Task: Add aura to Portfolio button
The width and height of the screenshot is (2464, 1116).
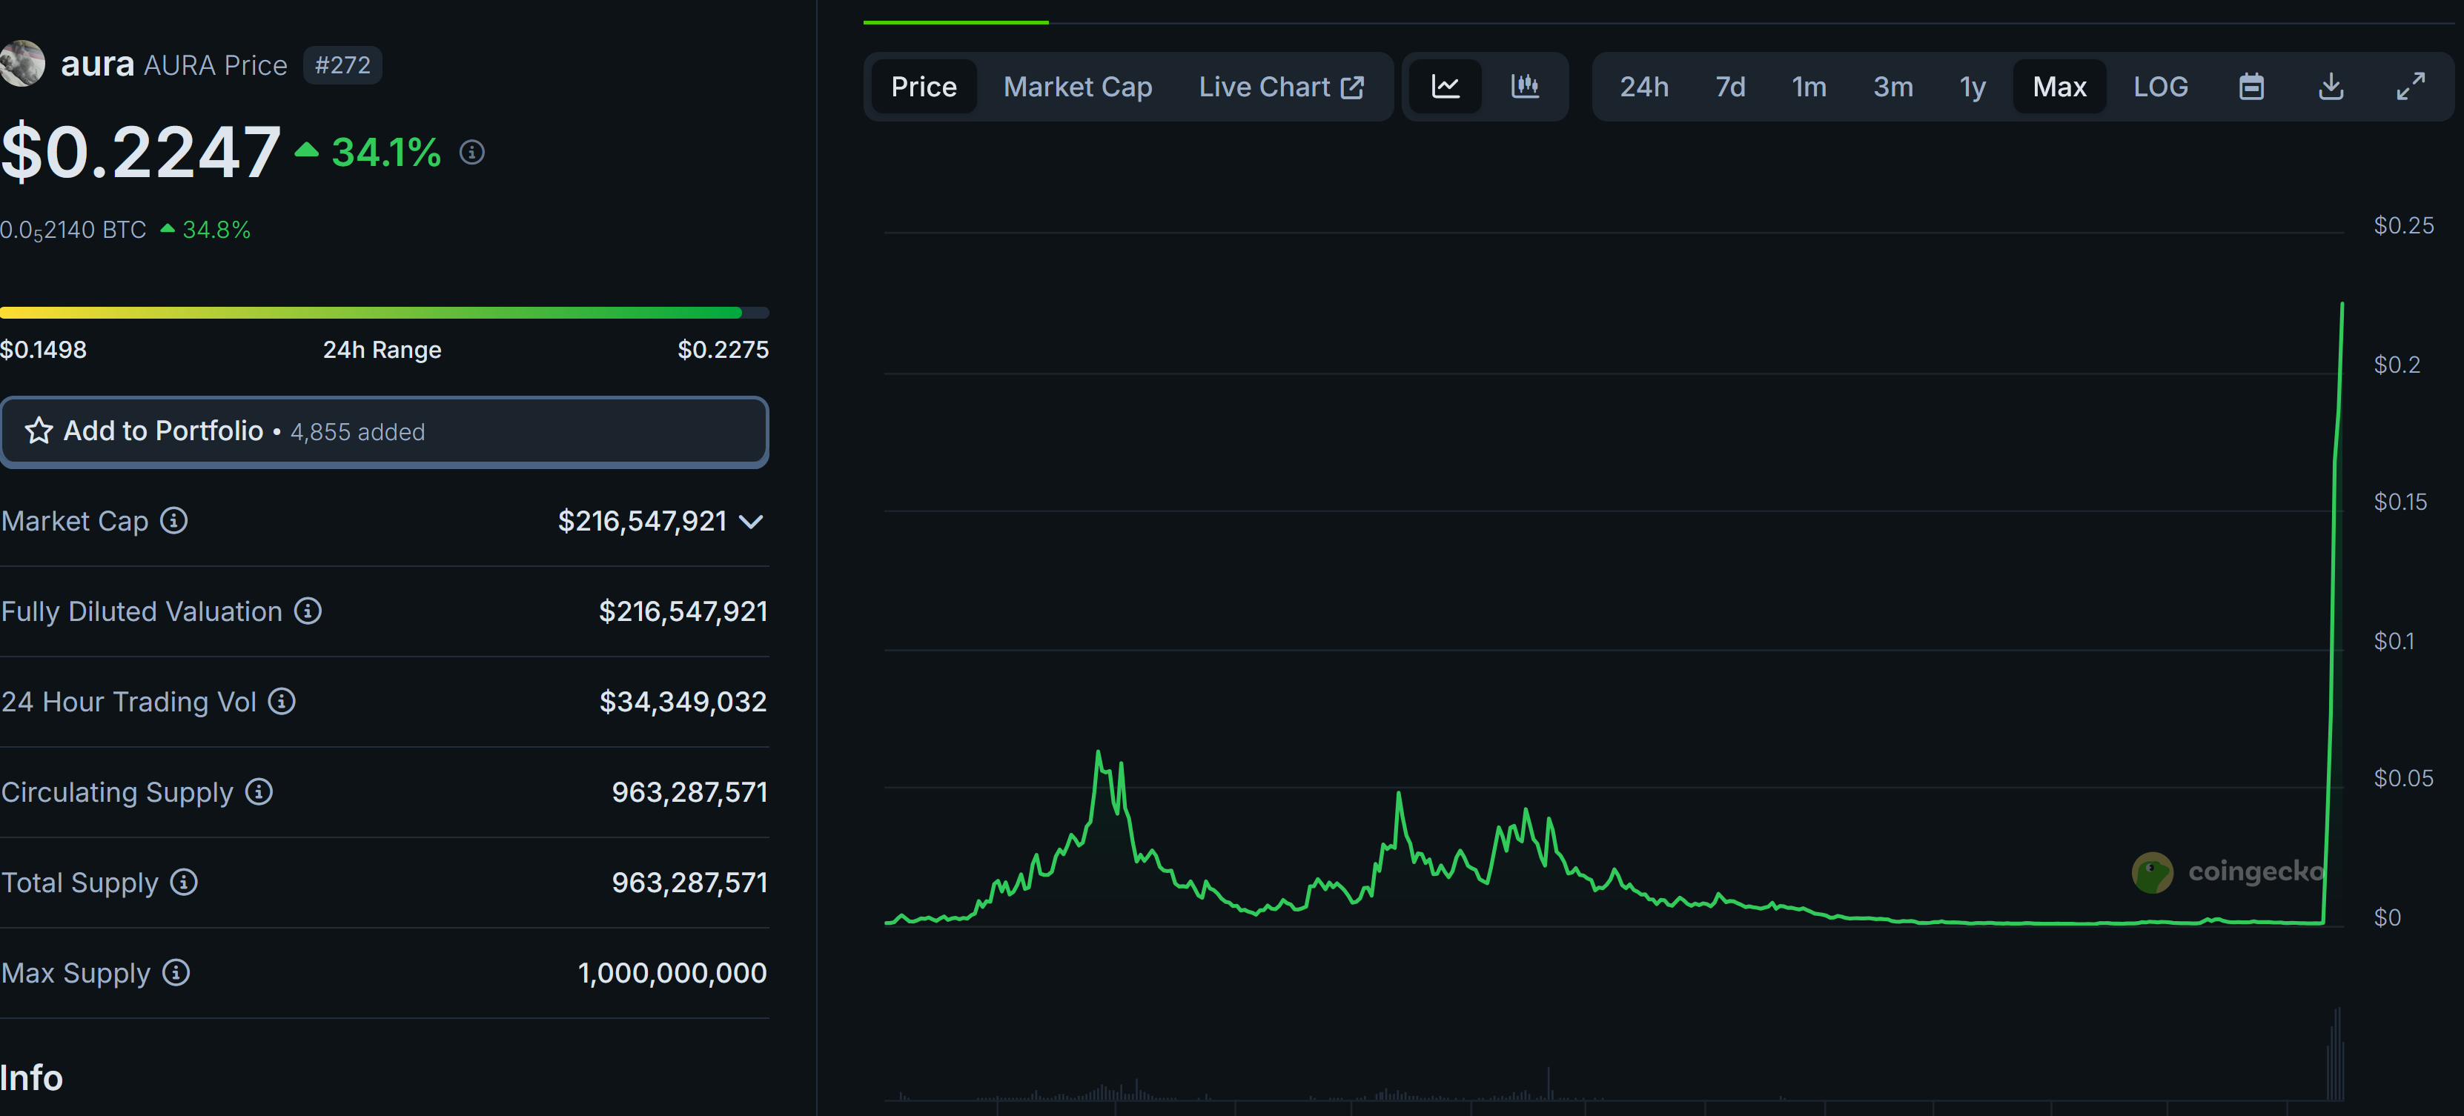Action: pos(385,432)
